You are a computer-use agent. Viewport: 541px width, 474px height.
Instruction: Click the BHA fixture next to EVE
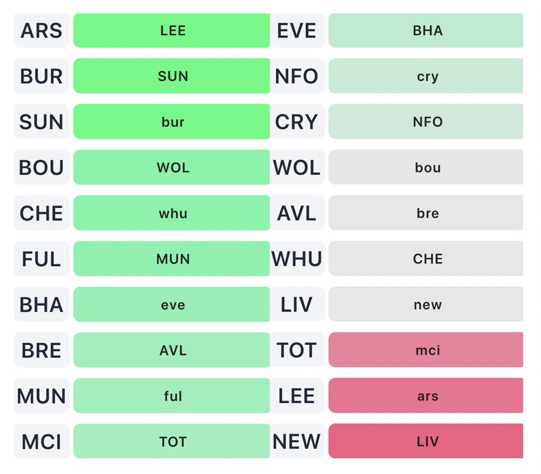coord(426,31)
